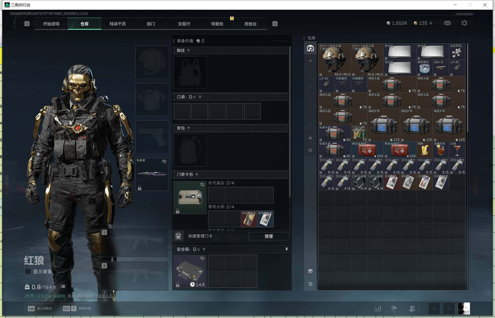The image size is (495, 318).
Task: Toggle the swap arrows on the safe box
Action: pos(202,258)
